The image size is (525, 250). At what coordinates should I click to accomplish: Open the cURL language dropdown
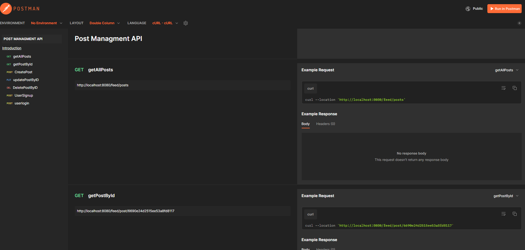pyautogui.click(x=165, y=23)
